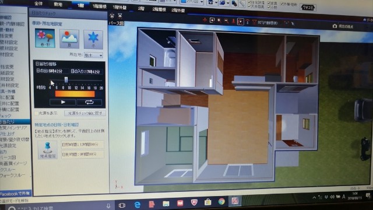Select 光源設定 in the left sidebar

[8, 145]
